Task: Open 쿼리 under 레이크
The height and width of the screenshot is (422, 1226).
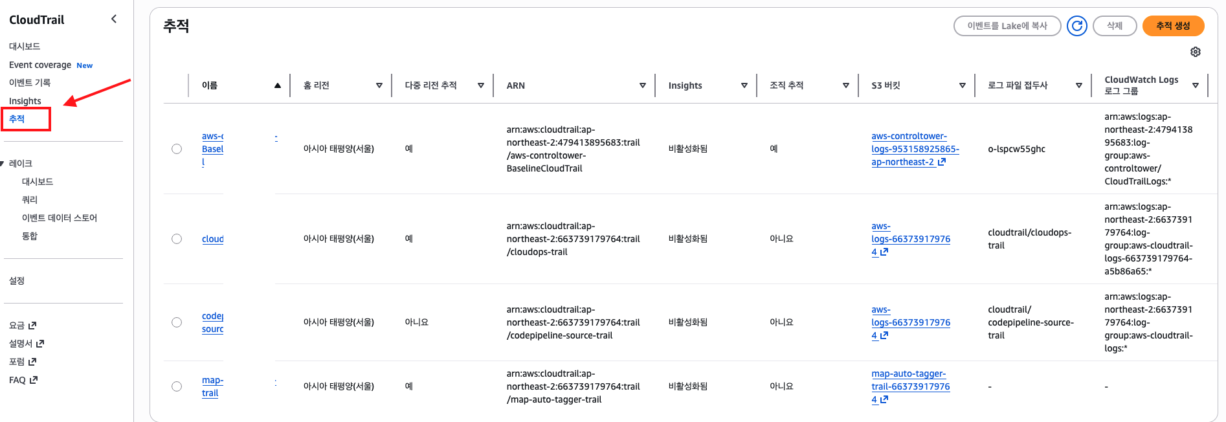Action: (30, 200)
